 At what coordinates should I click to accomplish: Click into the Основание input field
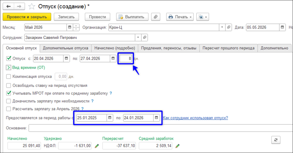pos(161,128)
